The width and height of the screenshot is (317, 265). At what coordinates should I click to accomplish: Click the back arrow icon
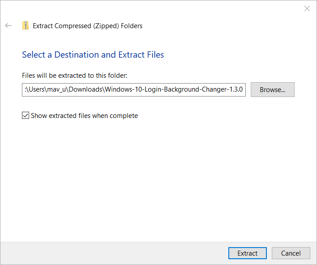[8, 26]
